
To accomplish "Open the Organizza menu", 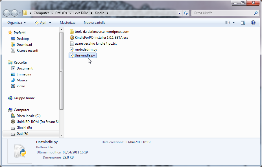I will coord(17,23).
